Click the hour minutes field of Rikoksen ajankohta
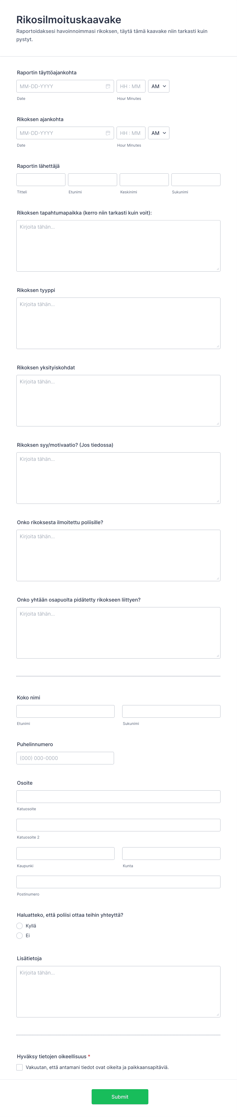This screenshot has height=1117, width=237. [131, 133]
